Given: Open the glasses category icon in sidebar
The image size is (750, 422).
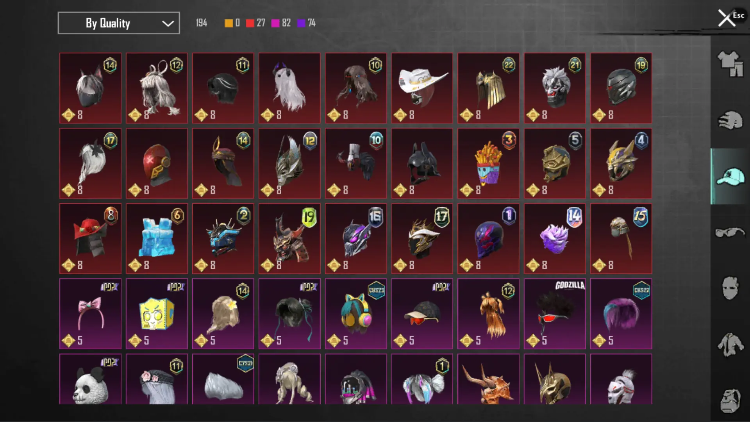Looking at the screenshot, I should tap(730, 232).
